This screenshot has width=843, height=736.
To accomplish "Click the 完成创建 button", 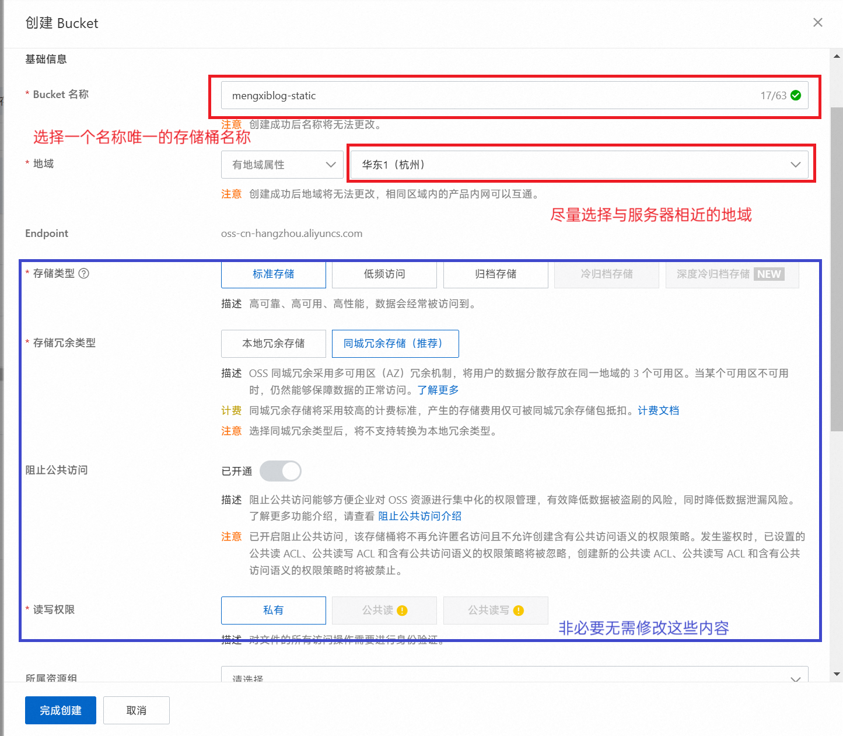I will 61,710.
